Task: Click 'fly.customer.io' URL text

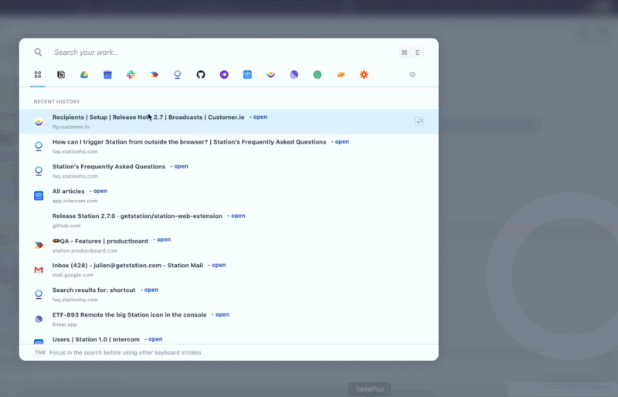Action: point(71,127)
